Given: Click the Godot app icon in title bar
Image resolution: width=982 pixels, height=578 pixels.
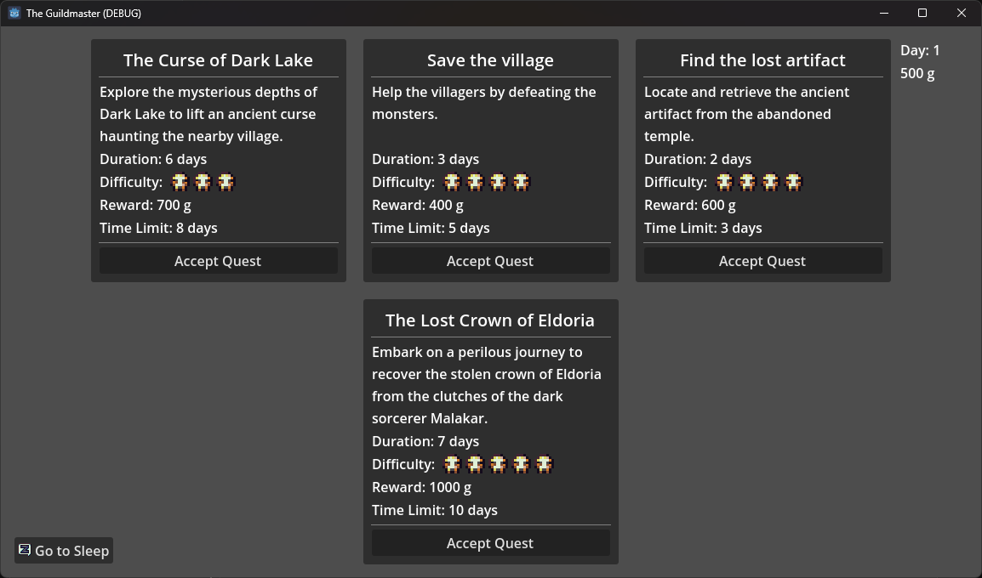Looking at the screenshot, I should click(14, 13).
